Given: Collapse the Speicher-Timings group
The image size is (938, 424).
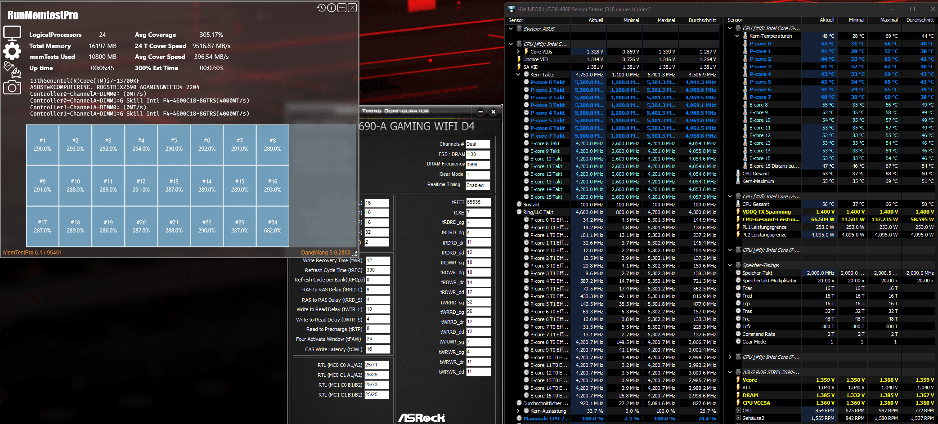Looking at the screenshot, I should pos(730,265).
